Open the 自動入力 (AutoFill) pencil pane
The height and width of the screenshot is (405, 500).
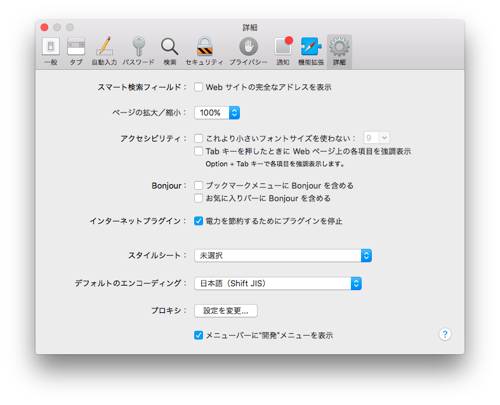pos(104,51)
